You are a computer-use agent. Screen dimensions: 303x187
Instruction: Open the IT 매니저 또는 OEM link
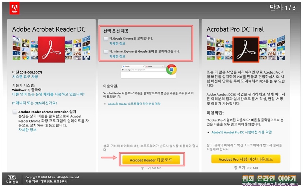pyautogui.click(x=35, y=103)
